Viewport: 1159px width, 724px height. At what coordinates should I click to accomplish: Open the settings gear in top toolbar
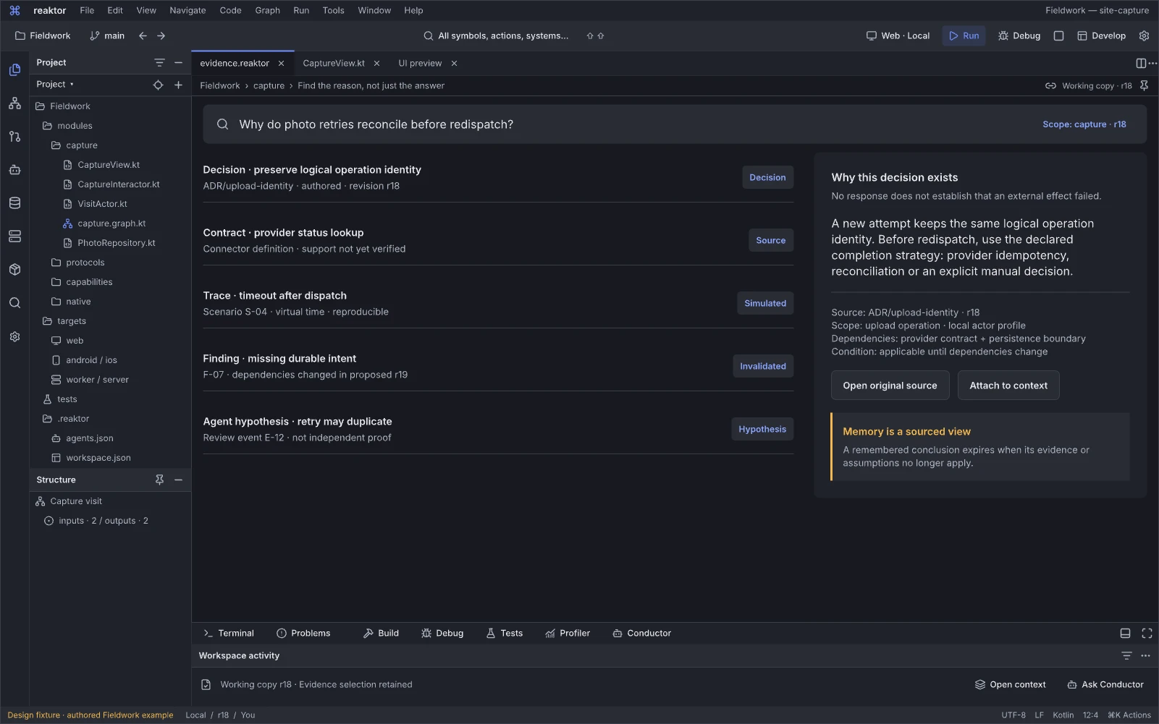pyautogui.click(x=1145, y=35)
